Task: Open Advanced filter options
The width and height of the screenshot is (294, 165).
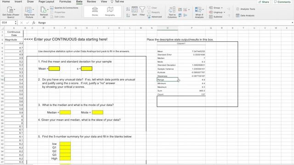Action: [154, 17]
